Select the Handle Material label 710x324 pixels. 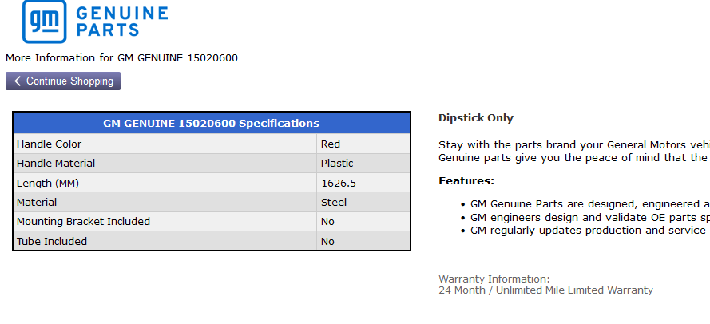56,164
